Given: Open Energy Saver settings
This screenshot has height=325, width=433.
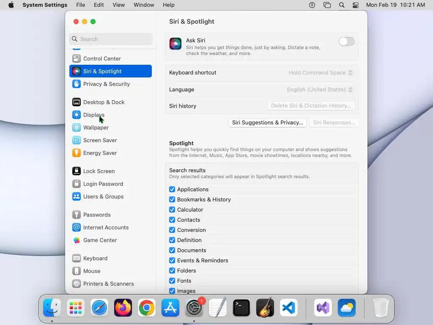Looking at the screenshot, I should 110,153.
